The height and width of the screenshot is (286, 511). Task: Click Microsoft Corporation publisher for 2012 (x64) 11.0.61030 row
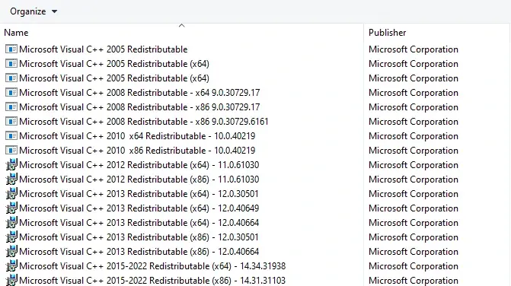[x=414, y=164]
